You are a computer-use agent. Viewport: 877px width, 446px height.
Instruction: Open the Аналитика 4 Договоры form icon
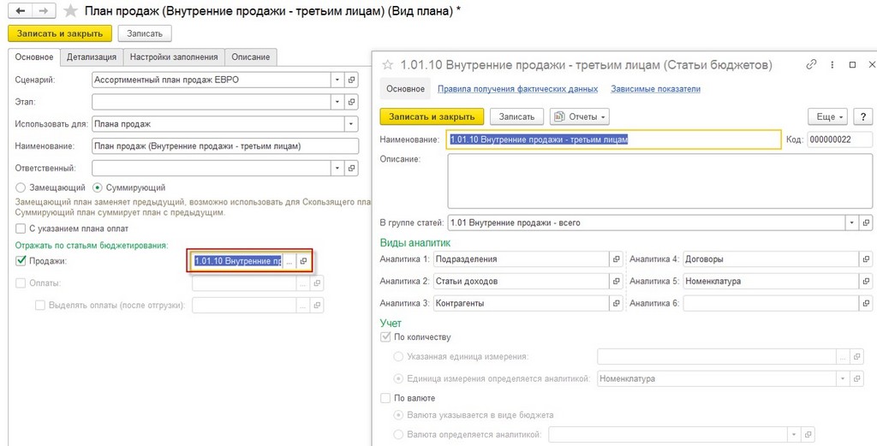[867, 259]
